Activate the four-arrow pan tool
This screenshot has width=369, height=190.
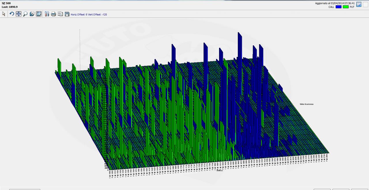[18, 14]
